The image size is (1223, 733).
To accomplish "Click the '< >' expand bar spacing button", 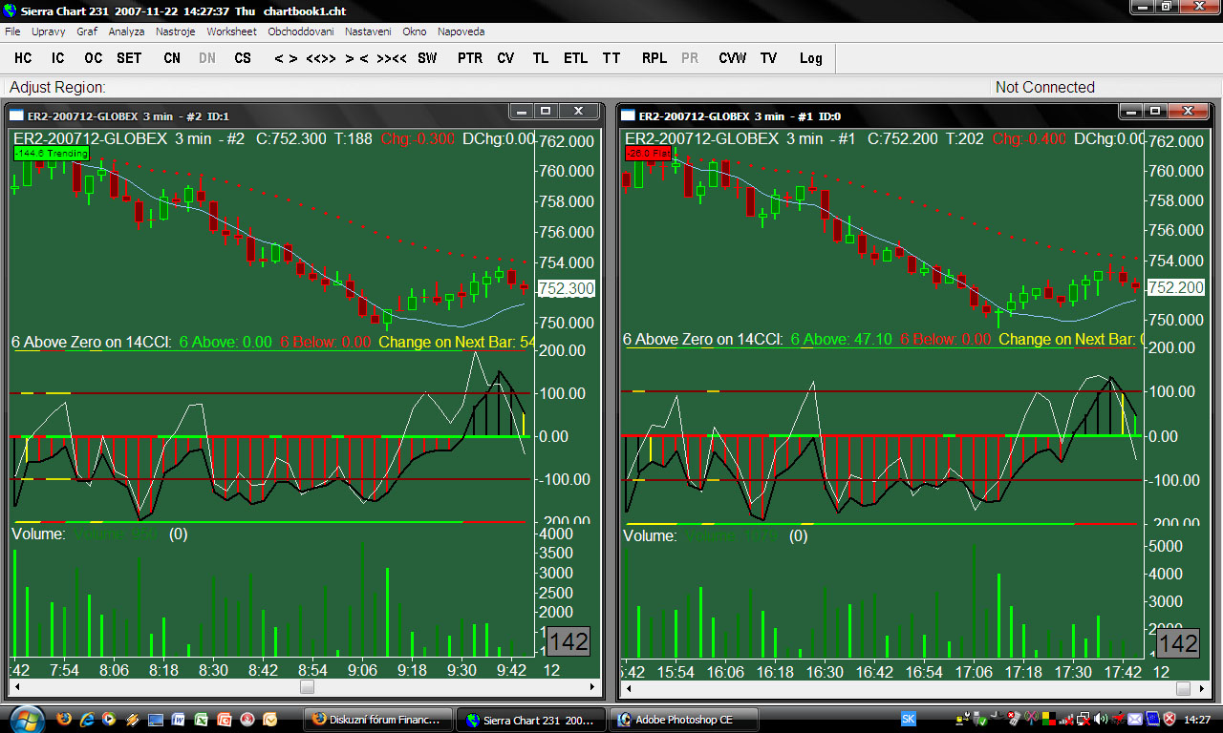I will tap(286, 58).
